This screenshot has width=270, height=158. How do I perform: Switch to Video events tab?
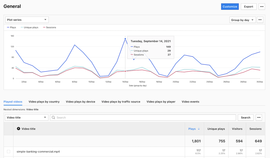coord(190,102)
